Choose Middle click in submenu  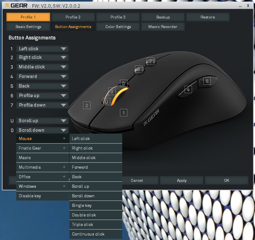[96, 158]
